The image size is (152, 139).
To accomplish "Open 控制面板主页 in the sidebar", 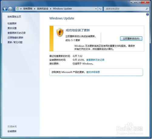I will pyautogui.click(x=14, y=17).
